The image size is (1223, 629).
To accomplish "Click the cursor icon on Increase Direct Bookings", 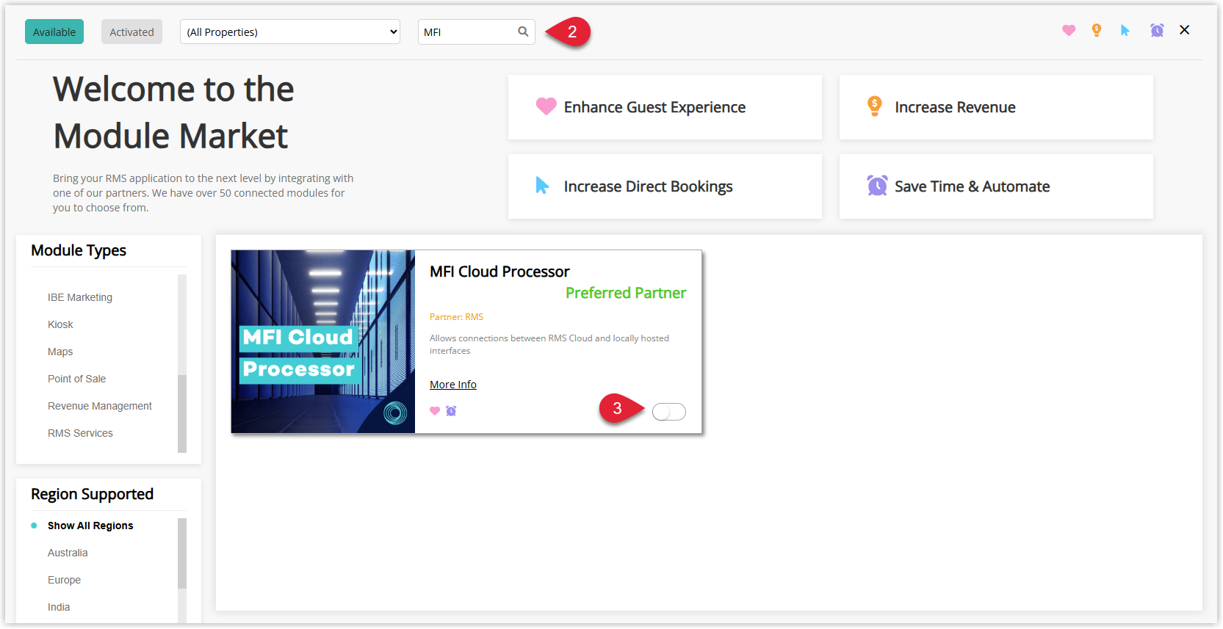I will (542, 186).
